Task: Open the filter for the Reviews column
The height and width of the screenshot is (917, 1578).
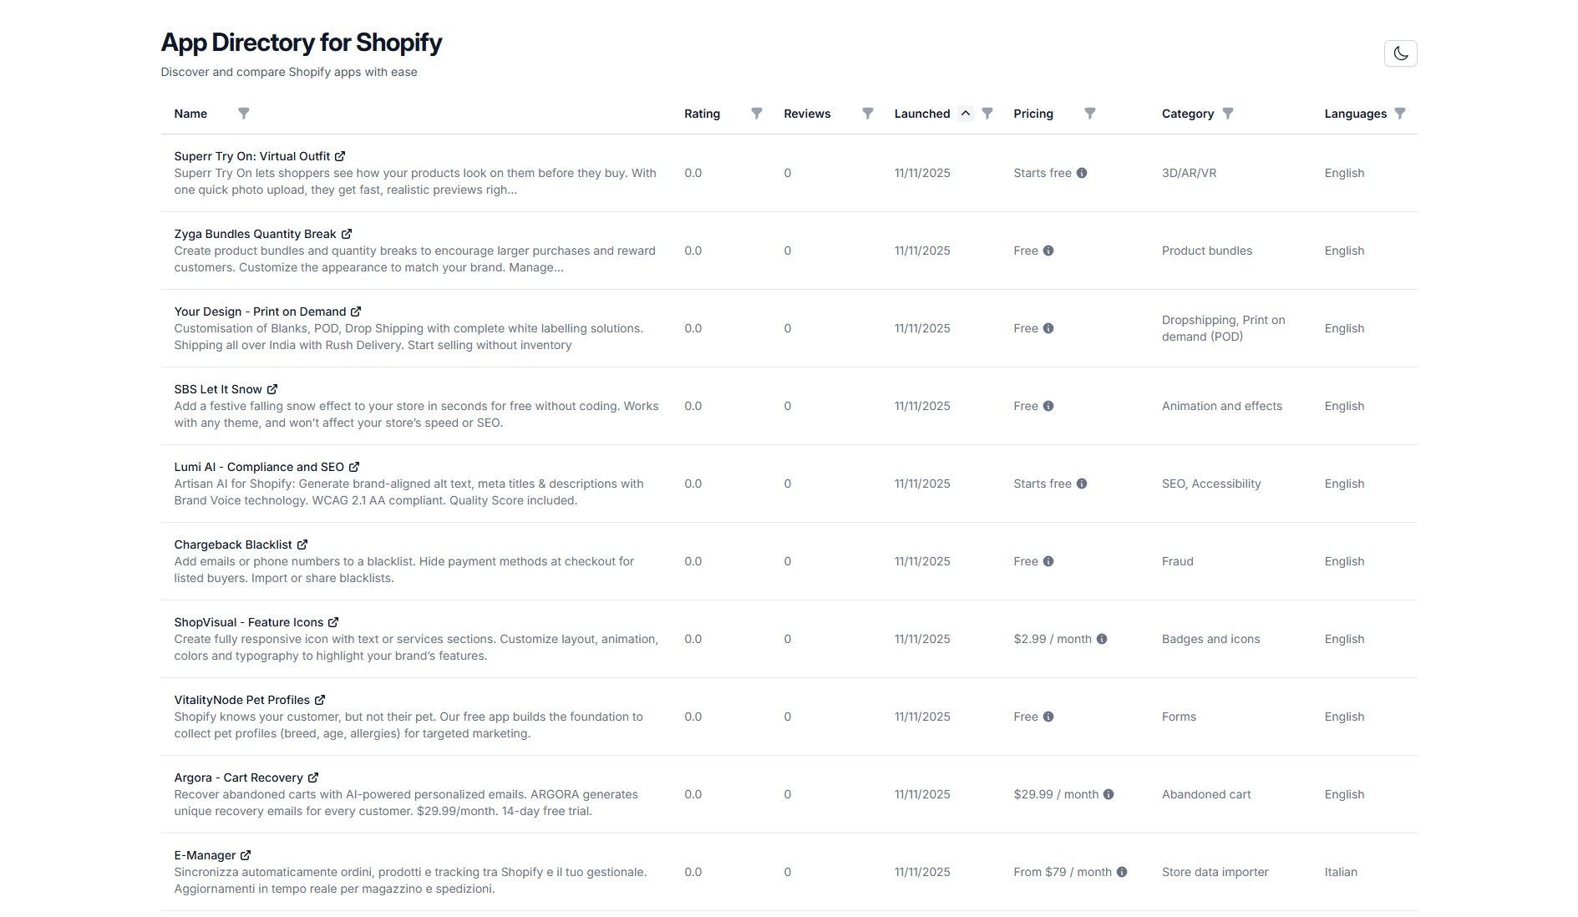Action: coord(868,114)
